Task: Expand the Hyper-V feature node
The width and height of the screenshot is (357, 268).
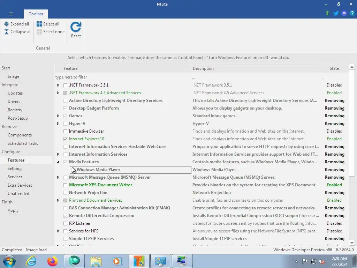Action: (x=58, y=124)
